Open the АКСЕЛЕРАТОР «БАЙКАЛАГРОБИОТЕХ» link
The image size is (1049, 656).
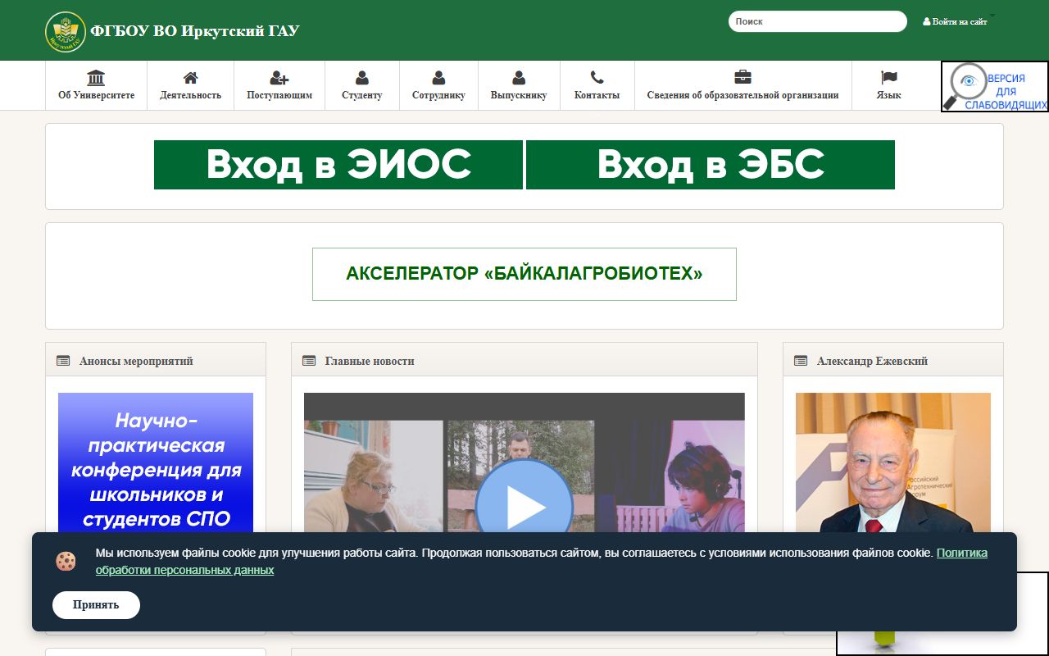[524, 274]
